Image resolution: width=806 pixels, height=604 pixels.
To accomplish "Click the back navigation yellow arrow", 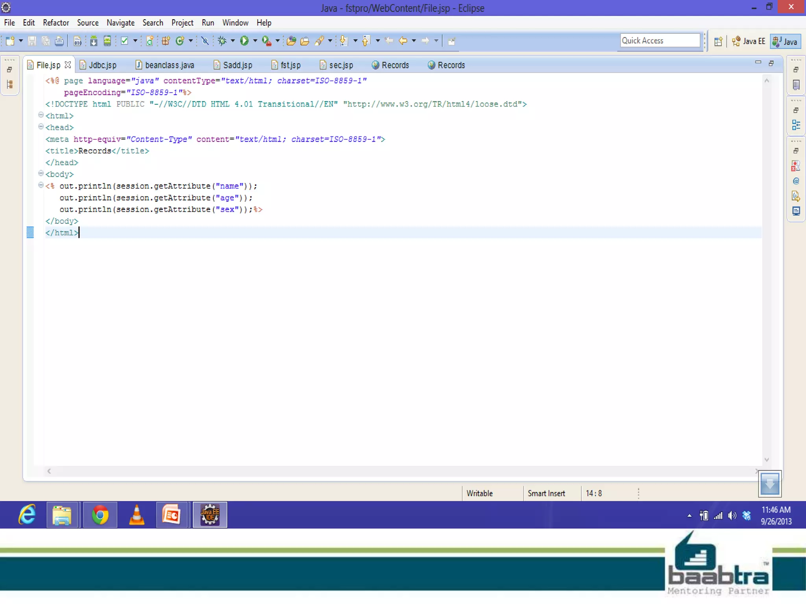I will pos(403,41).
